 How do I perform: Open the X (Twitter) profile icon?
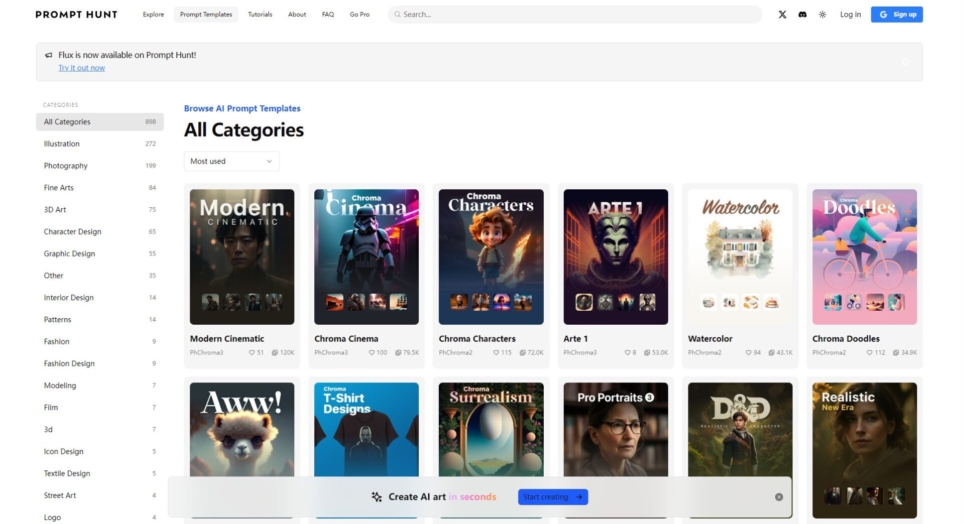coord(782,15)
